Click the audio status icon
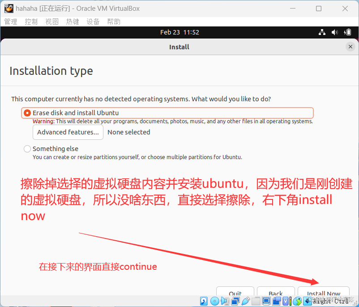Screen dimensions: 359x307 click(225, 301)
